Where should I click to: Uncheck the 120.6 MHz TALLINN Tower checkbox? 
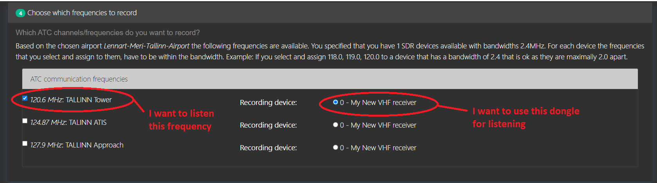tap(25, 98)
